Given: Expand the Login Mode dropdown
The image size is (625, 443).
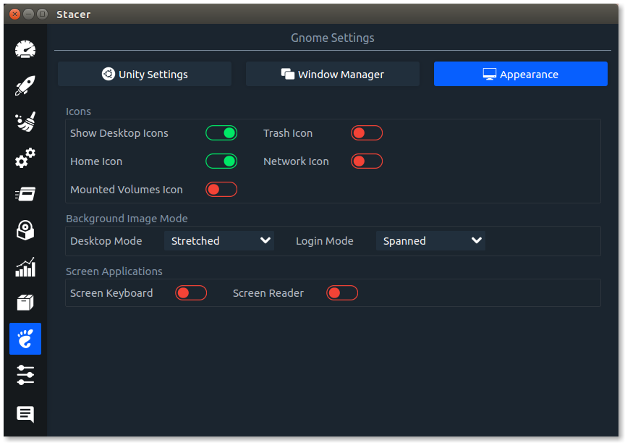Looking at the screenshot, I should (x=430, y=241).
